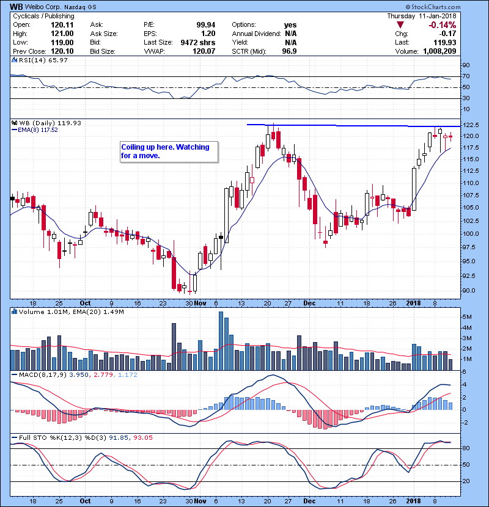
Task: Click 'Cyclicals / Publishing' sector label
Action: [43, 16]
